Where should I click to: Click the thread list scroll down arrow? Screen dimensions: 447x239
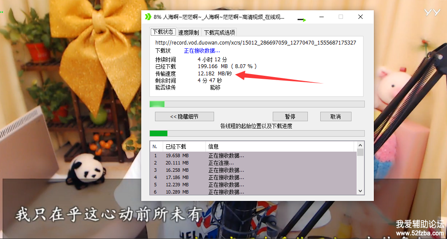pos(360,191)
